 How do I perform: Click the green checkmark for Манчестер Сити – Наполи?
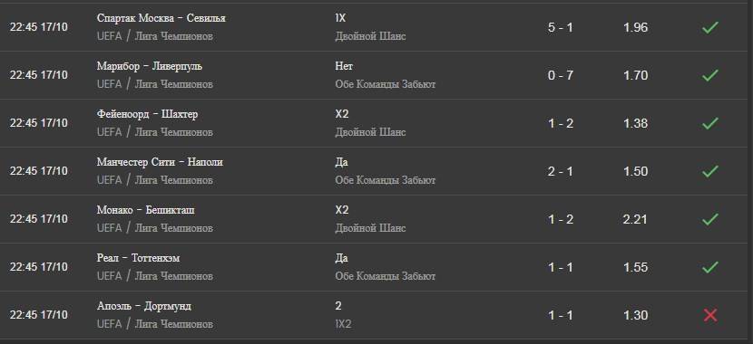coord(709,171)
